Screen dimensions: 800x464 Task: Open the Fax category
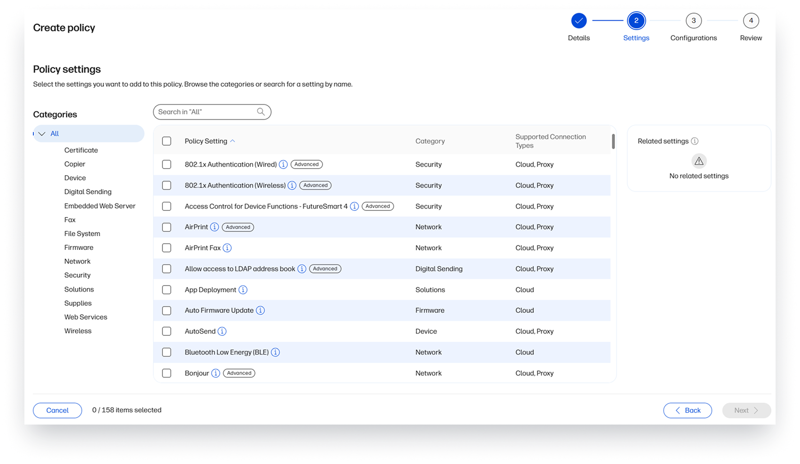point(70,220)
